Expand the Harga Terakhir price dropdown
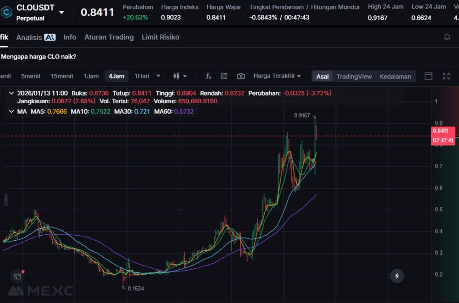The width and height of the screenshot is (459, 303). click(277, 76)
